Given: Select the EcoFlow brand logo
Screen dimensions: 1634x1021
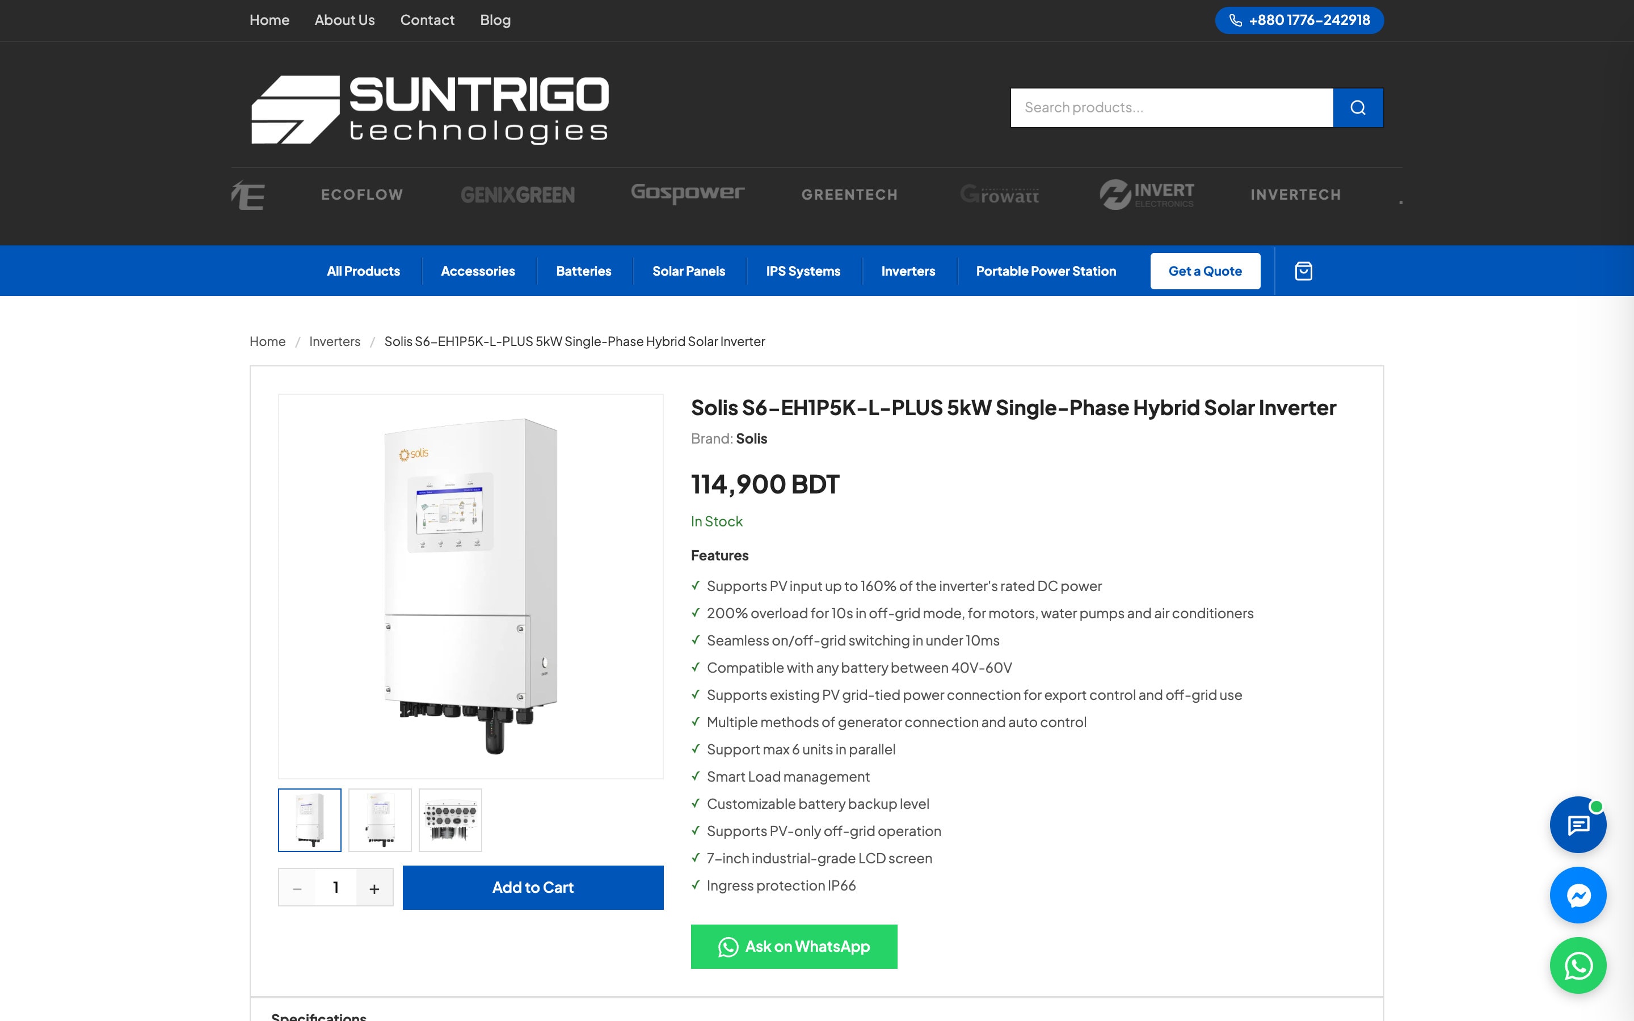Looking at the screenshot, I should pyautogui.click(x=362, y=195).
